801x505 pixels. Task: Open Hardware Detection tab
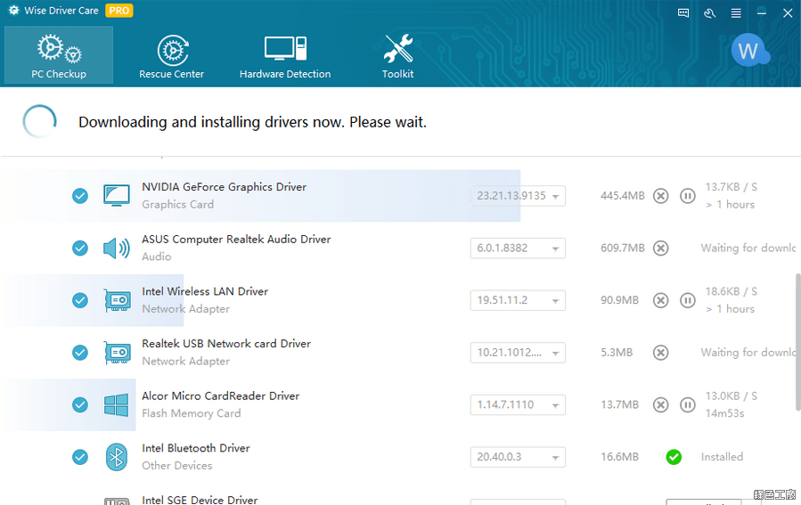pos(285,55)
